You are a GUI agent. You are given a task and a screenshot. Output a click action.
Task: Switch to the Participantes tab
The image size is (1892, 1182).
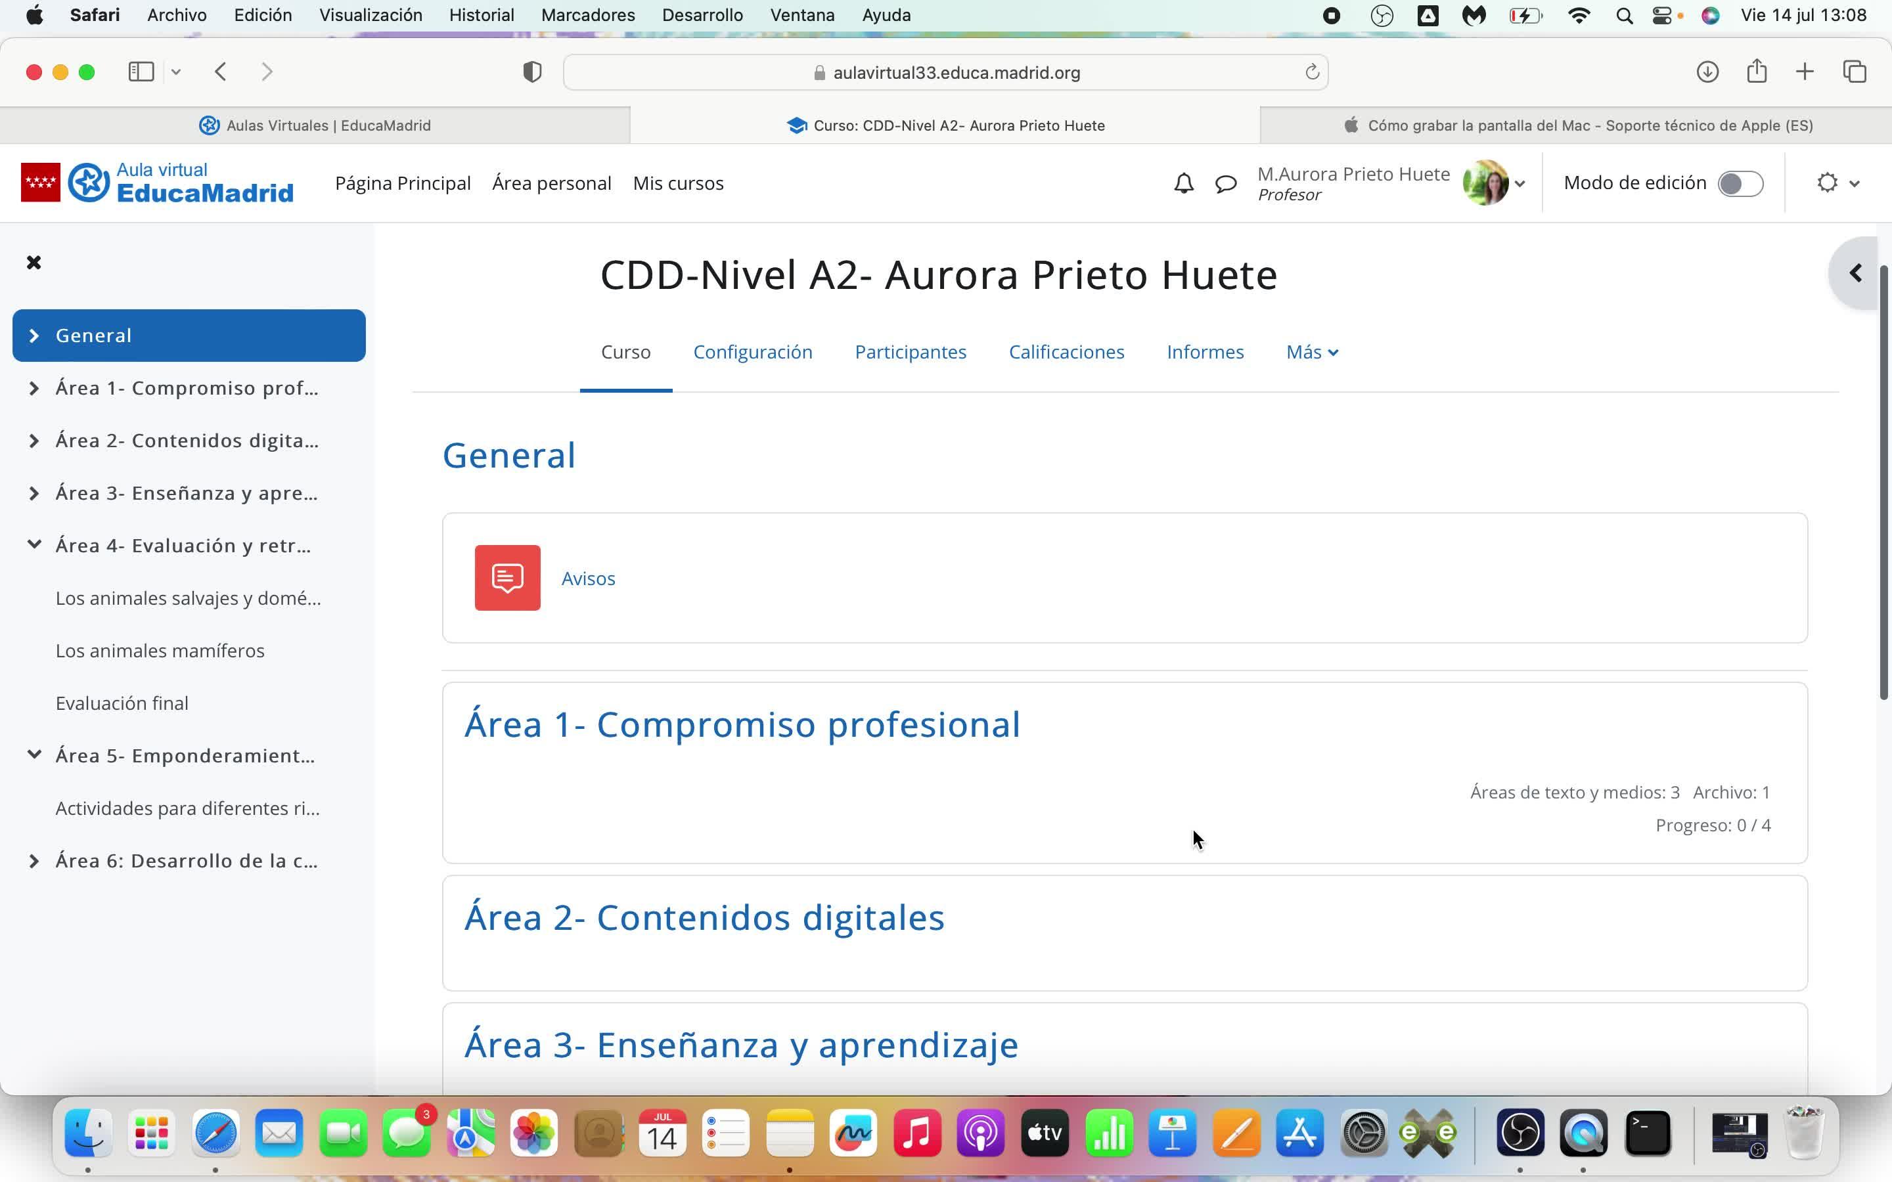tap(910, 352)
